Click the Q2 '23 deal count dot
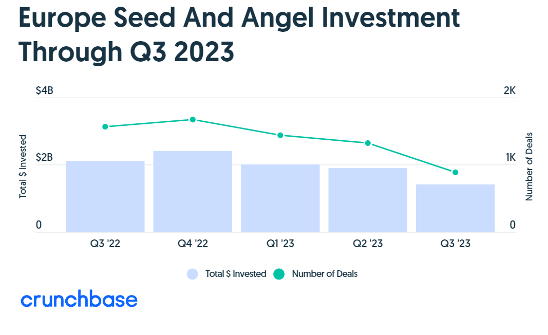This screenshot has width=548, height=335. [368, 143]
